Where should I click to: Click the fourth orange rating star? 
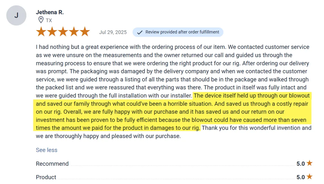[x=74, y=32]
